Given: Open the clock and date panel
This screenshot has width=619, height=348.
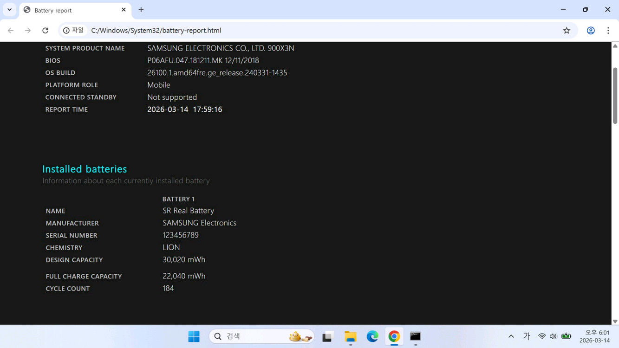Looking at the screenshot, I should pos(596,336).
